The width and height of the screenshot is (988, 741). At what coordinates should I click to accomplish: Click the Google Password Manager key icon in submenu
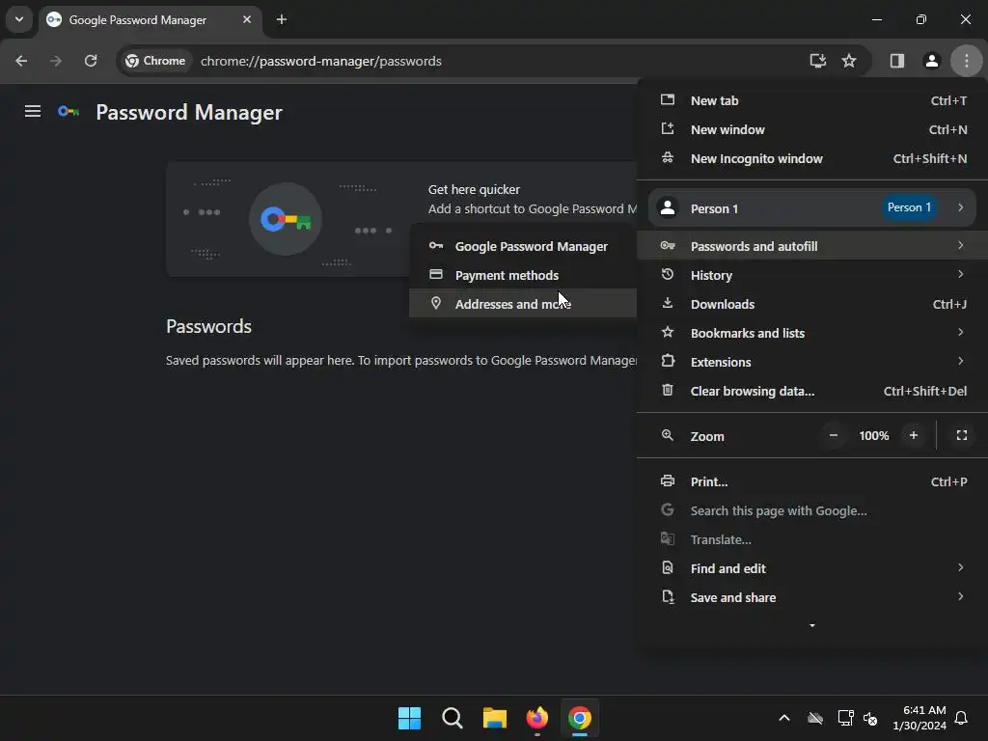(436, 246)
